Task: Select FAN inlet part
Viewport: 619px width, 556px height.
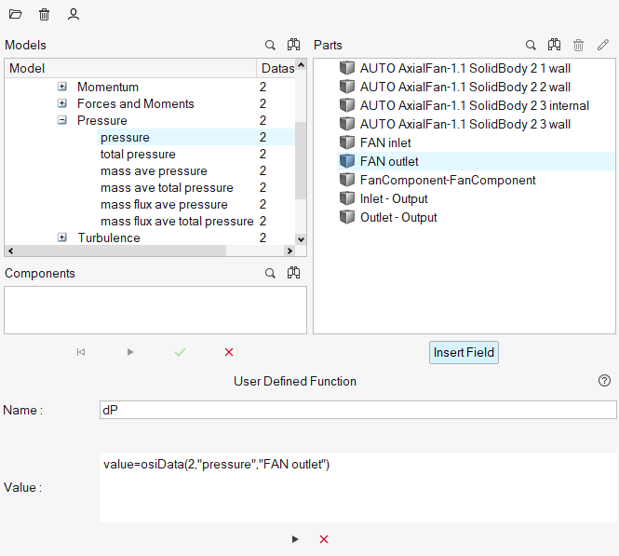Action: click(385, 142)
